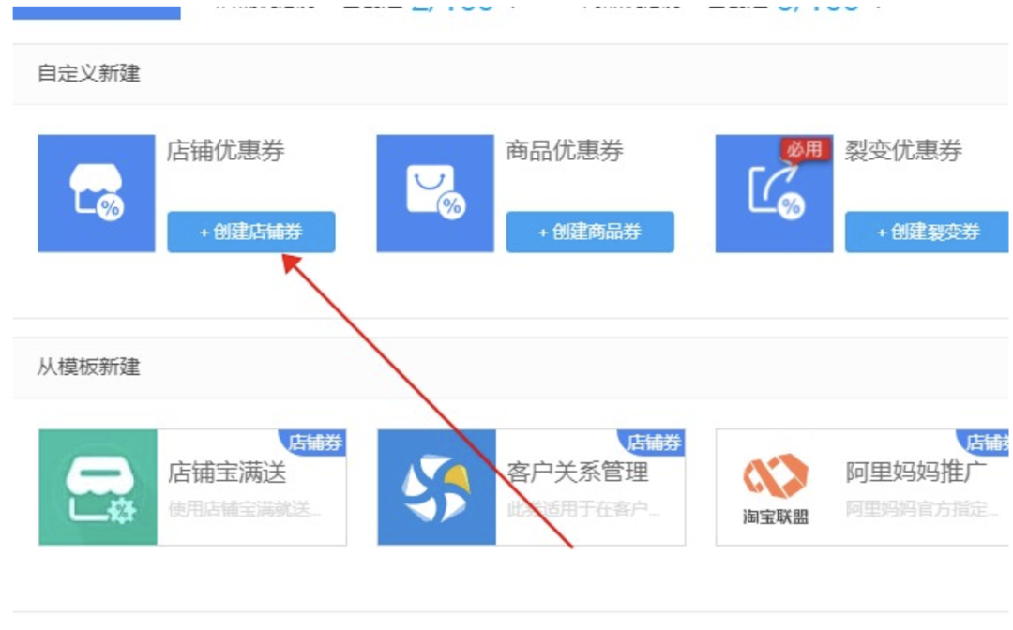Viewport: 1013px width, 630px height.
Task: Open the 淘宝联盟 logo icon
Action: [x=776, y=487]
